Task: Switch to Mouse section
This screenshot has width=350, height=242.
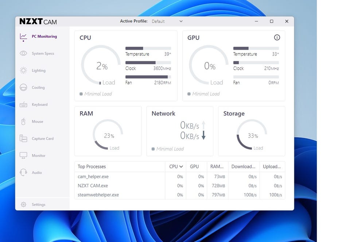Action: [37, 121]
